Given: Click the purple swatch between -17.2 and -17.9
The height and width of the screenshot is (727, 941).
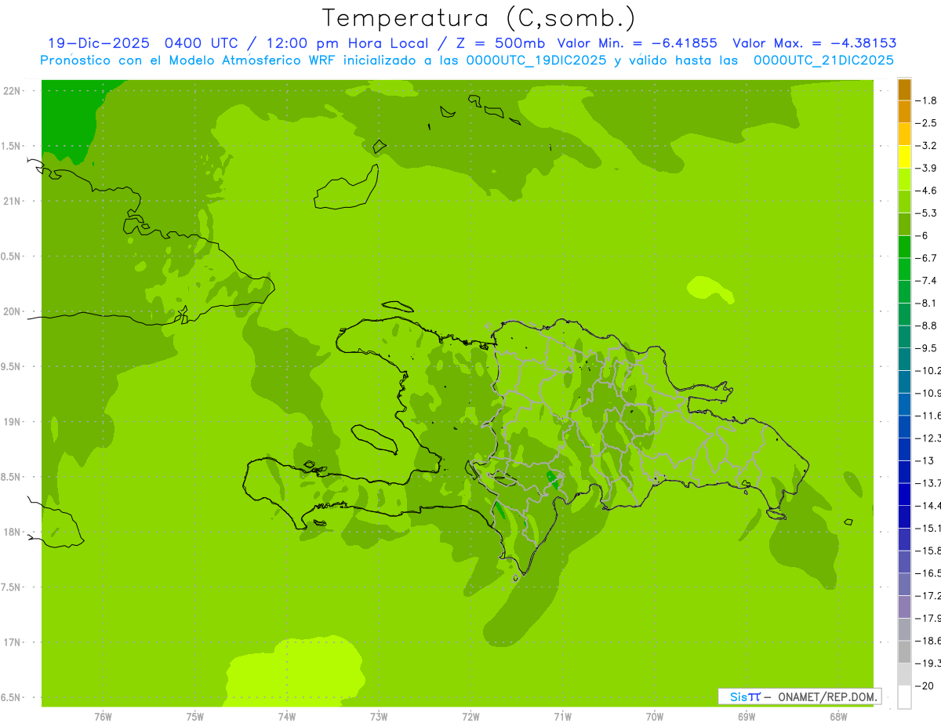Looking at the screenshot, I should tap(904, 607).
